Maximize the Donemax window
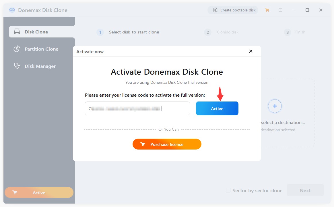Screen dimensions: 334x207 307,10
